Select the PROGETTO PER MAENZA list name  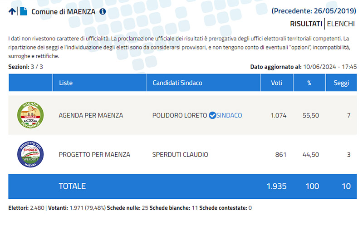coord(94,154)
